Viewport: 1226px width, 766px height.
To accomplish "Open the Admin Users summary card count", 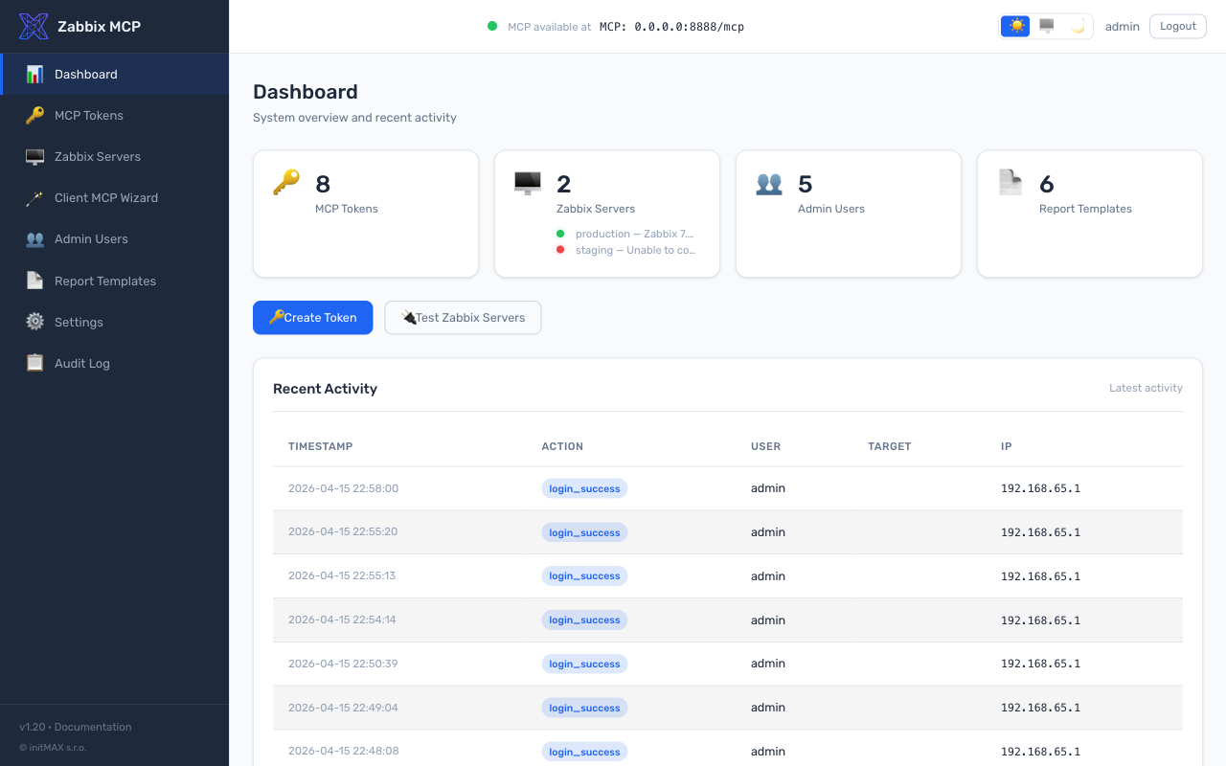I will [x=806, y=184].
